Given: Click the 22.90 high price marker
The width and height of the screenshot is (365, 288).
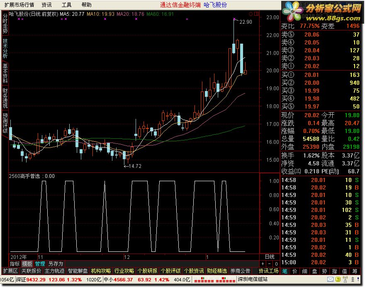Looking at the screenshot, I should tap(246, 22).
